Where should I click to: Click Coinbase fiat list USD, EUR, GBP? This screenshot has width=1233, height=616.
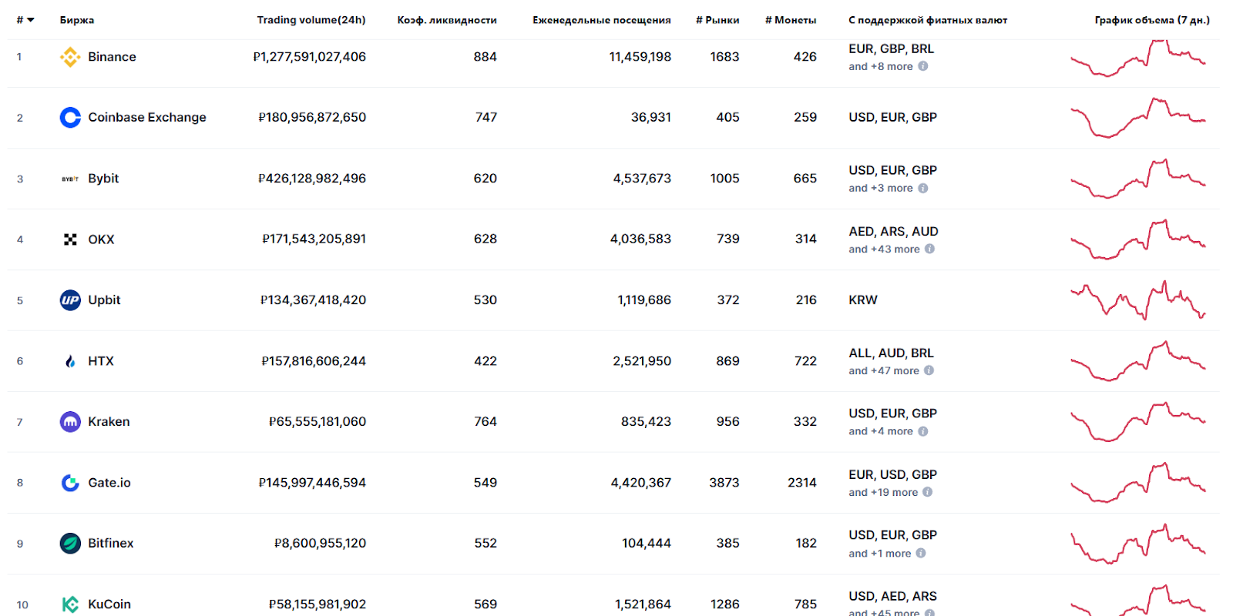pos(893,118)
